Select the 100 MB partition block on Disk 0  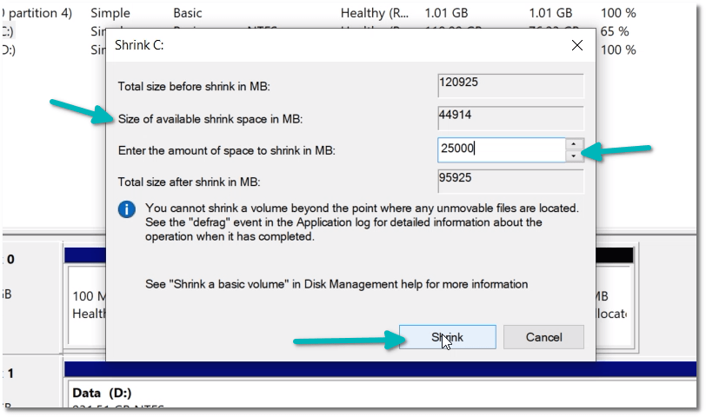[89, 305]
